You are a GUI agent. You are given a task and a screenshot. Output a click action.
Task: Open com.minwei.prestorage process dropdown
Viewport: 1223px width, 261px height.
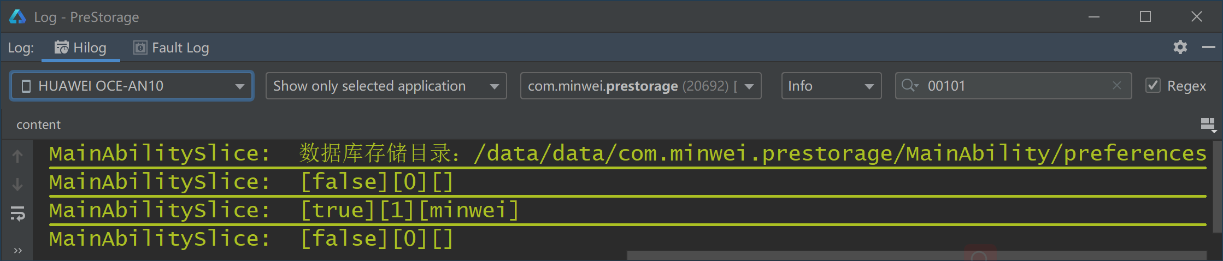click(641, 86)
